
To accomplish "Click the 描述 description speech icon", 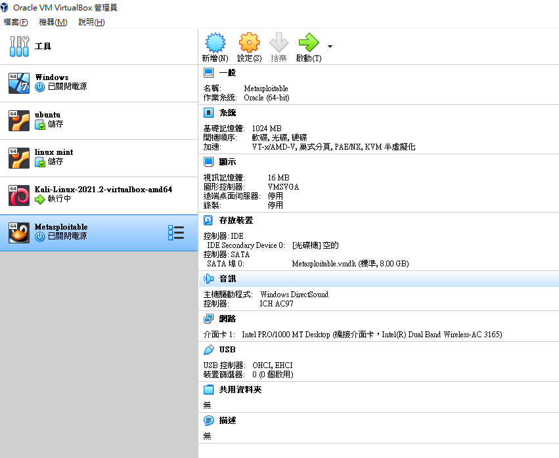I will point(208,421).
